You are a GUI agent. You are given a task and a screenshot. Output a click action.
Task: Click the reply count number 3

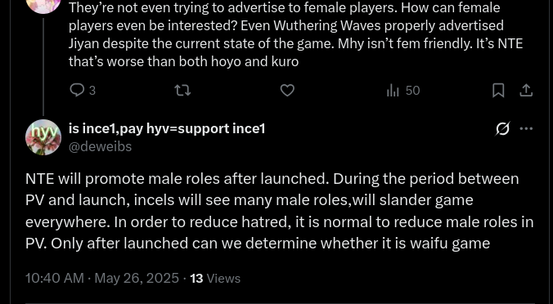coord(92,91)
